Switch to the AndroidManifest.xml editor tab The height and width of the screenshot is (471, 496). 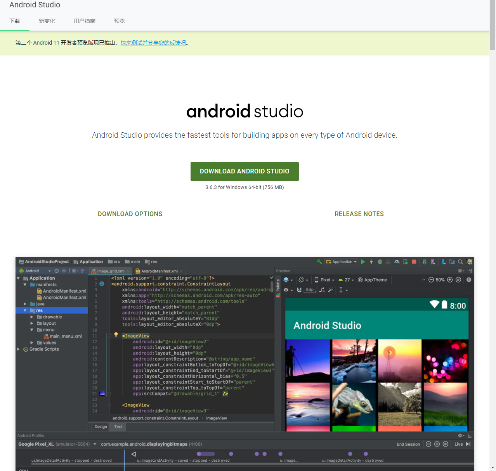[x=159, y=271]
